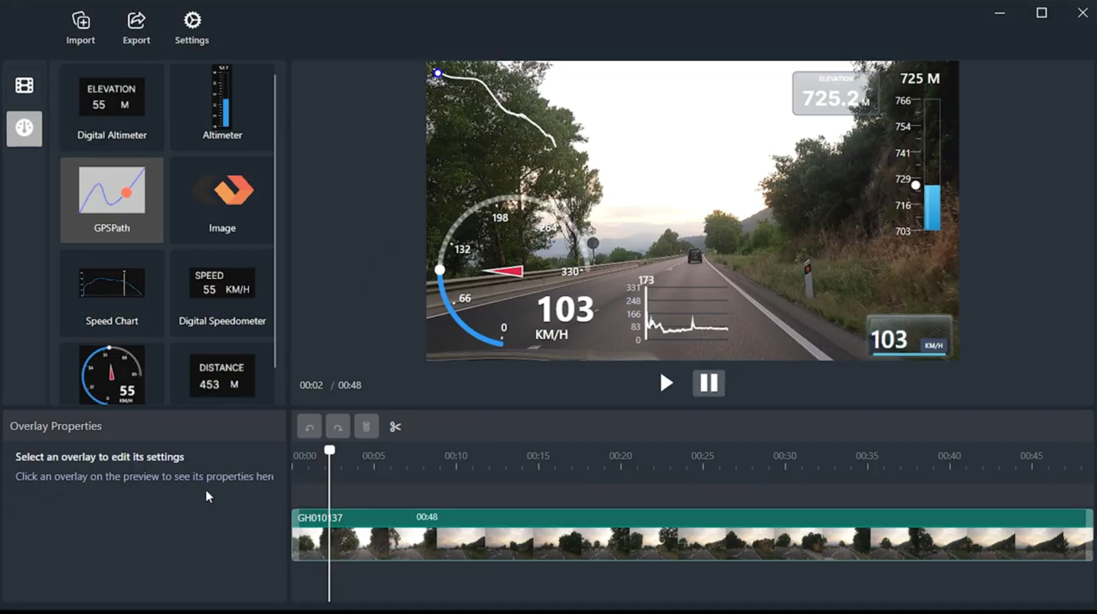Click the timeline playhead handle
1097x614 pixels.
tap(329, 450)
